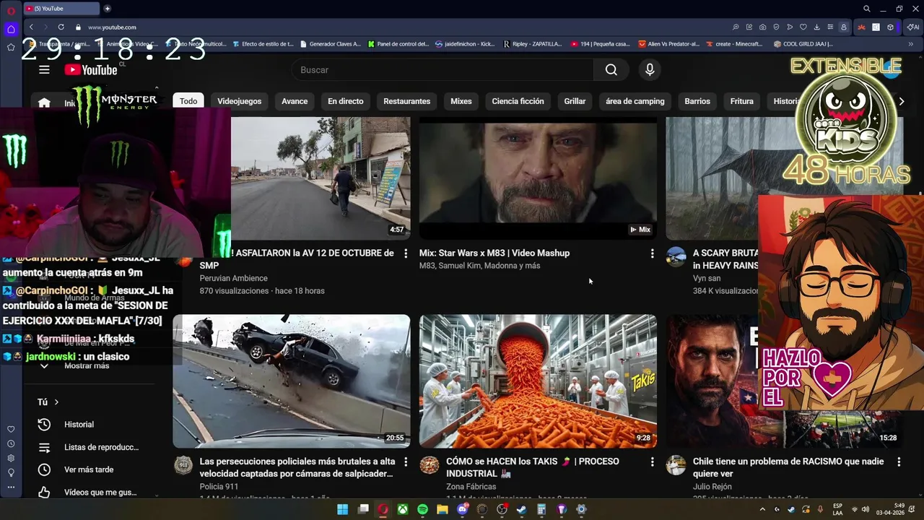This screenshot has height=520, width=924.
Task: Select the área de camping filter chip
Action: (x=635, y=101)
